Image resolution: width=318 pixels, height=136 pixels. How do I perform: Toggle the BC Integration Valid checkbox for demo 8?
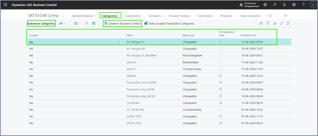click(x=221, y=62)
